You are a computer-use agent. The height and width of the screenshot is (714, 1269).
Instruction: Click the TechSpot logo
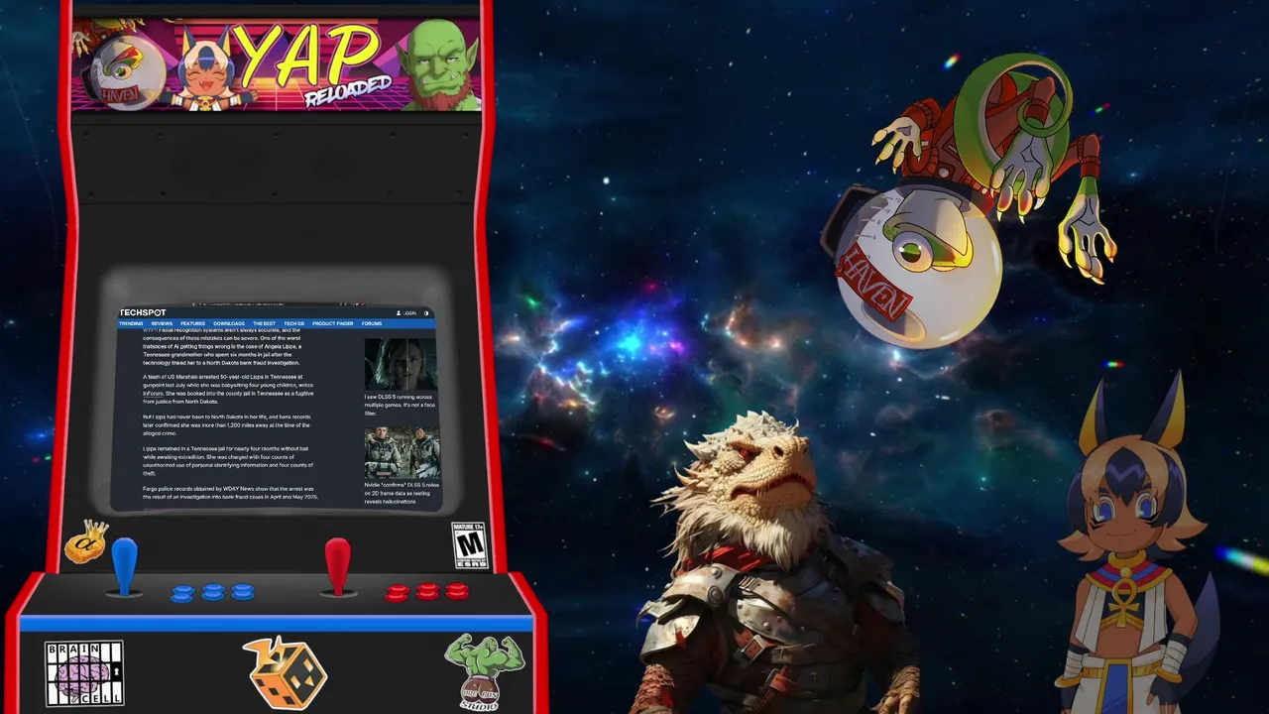click(x=143, y=313)
